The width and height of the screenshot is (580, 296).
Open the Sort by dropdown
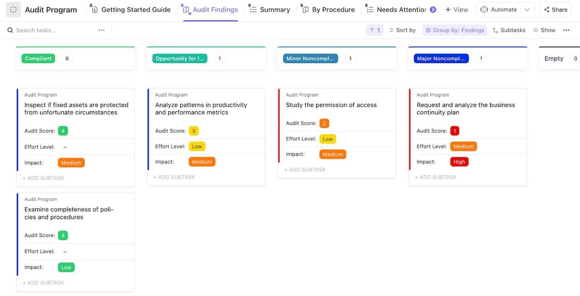[x=402, y=30]
